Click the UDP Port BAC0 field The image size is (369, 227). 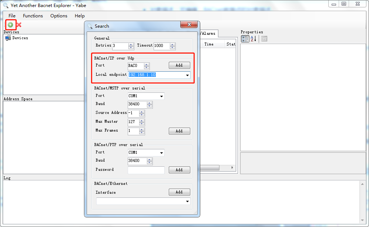point(136,66)
